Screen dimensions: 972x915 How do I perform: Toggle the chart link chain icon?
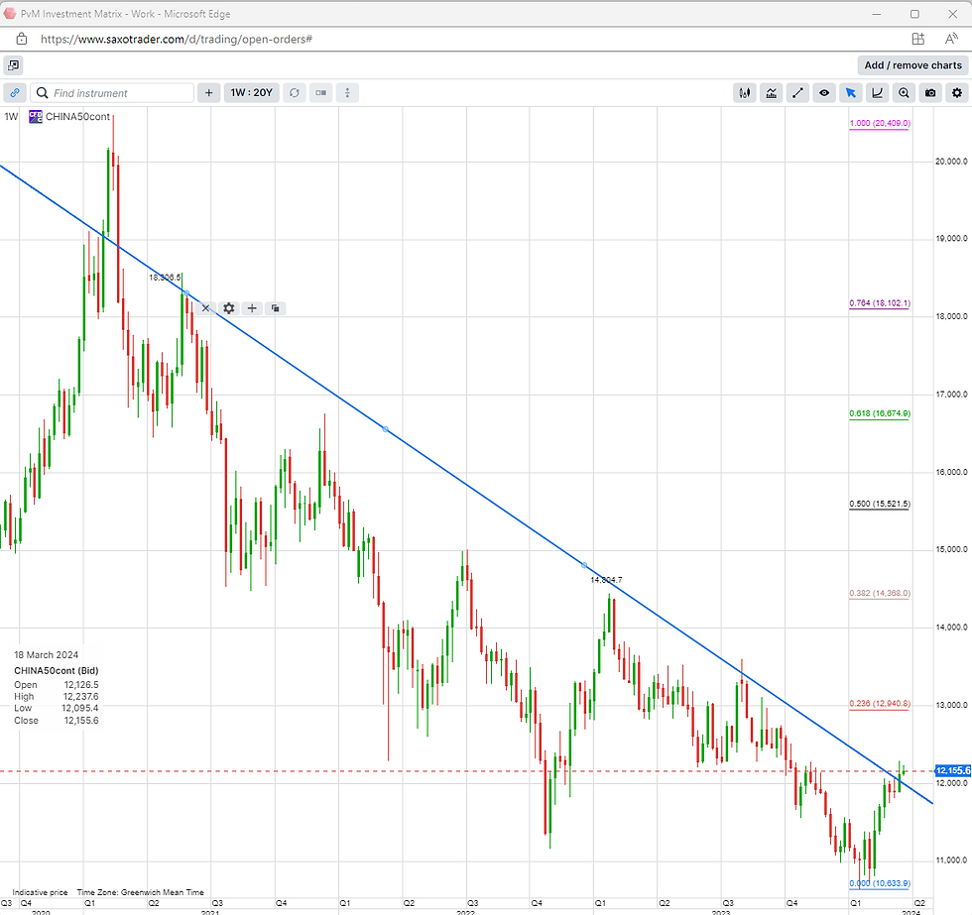click(x=14, y=93)
